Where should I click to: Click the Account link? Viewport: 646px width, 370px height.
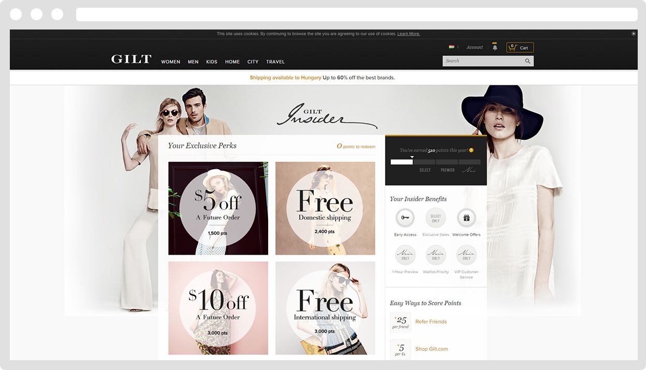click(475, 47)
